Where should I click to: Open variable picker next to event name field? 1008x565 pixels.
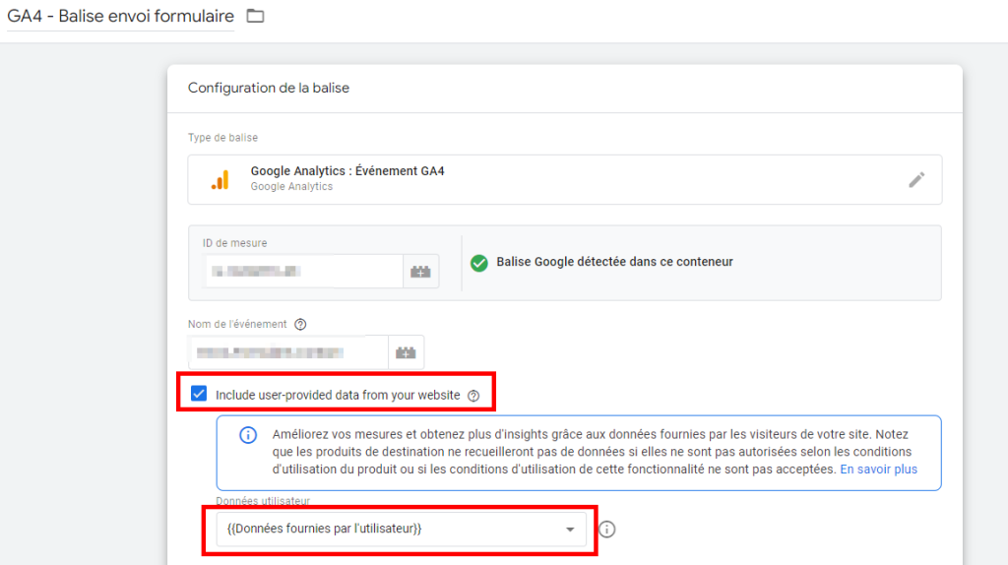click(x=406, y=351)
